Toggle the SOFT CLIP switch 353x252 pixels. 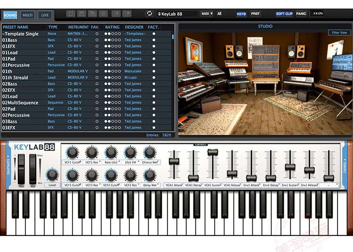pos(284,14)
